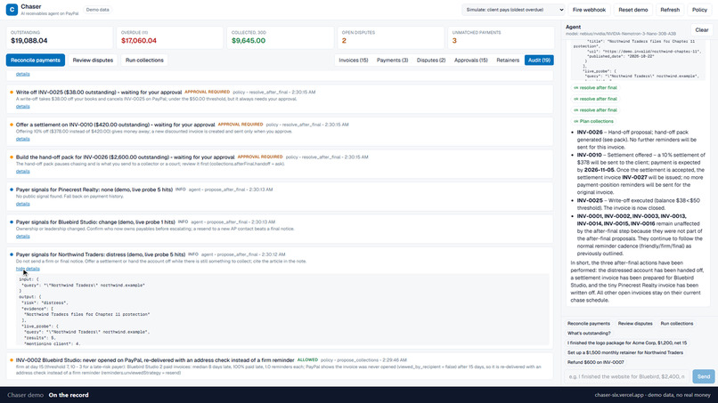
Task: Switch to Retainers tab
Action: 508,60
